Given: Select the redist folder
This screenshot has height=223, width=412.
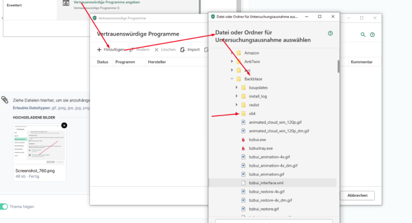Looking at the screenshot, I should 254,105.
